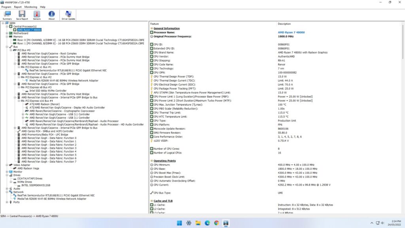
Task: Expand the Ports tree node
Action: click(x=7, y=202)
